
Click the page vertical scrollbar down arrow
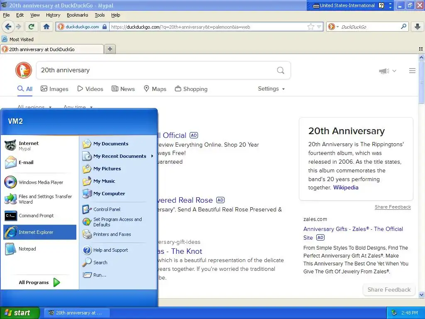(x=421, y=294)
